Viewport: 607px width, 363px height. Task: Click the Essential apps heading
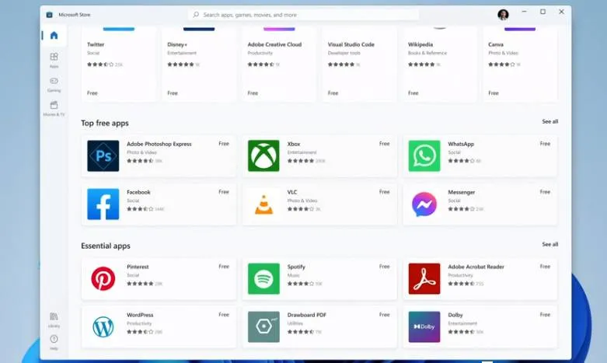(105, 246)
